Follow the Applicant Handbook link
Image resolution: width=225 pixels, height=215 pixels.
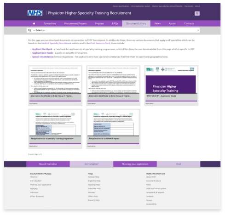pyautogui.click(x=42, y=49)
